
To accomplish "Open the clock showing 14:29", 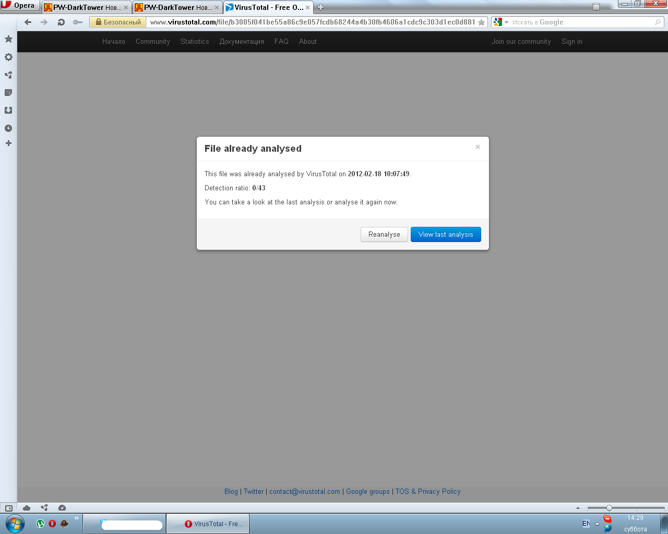I will point(635,524).
